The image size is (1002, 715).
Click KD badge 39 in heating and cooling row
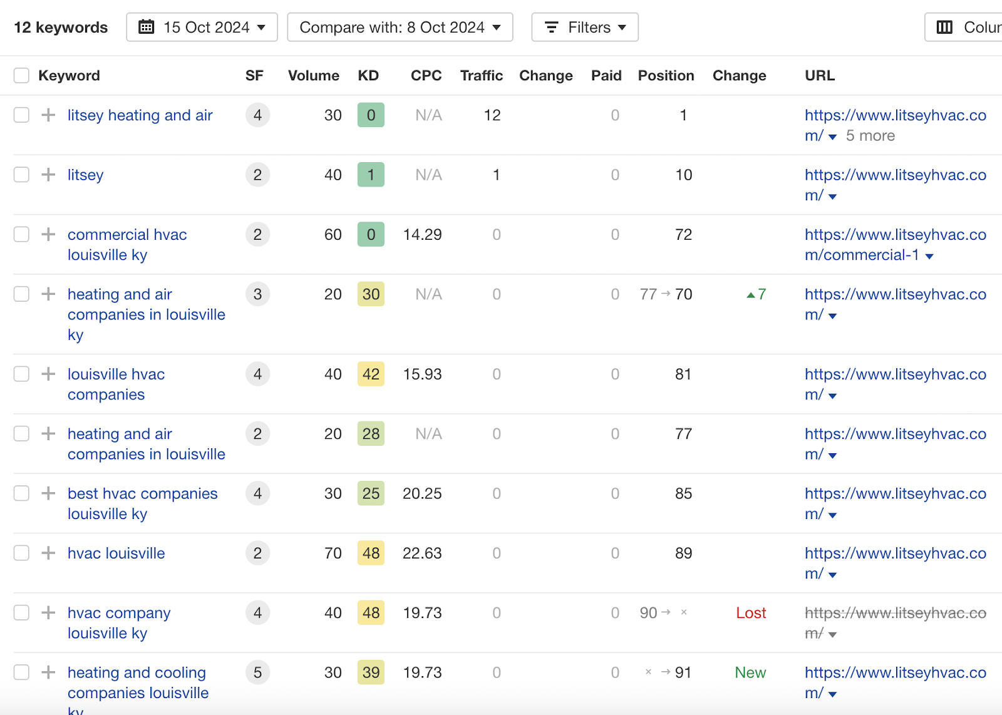371,672
